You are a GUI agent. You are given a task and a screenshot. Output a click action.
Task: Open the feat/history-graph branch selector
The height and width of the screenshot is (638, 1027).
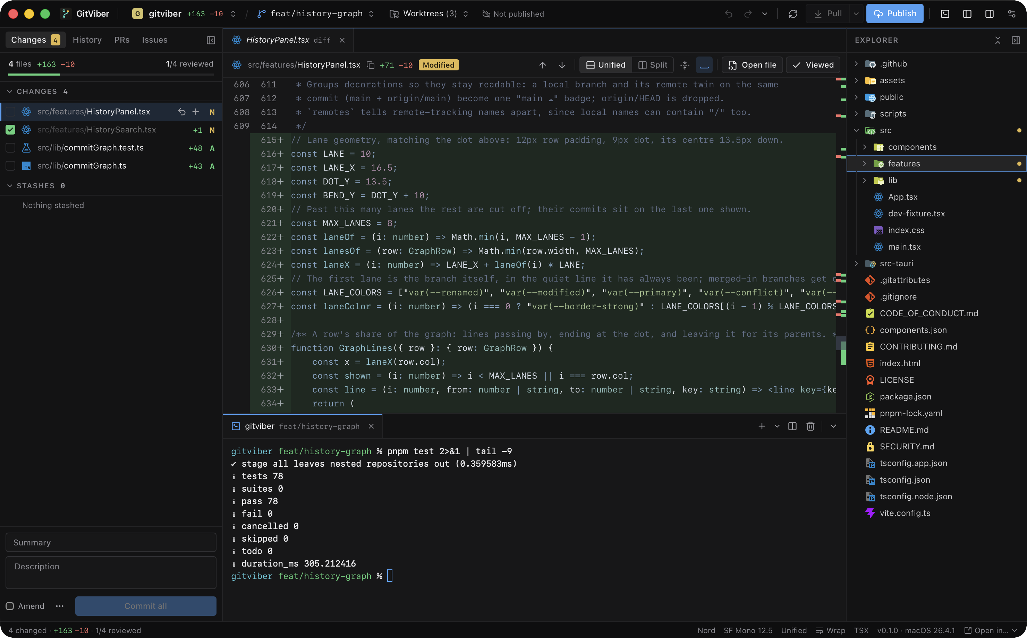click(x=316, y=14)
